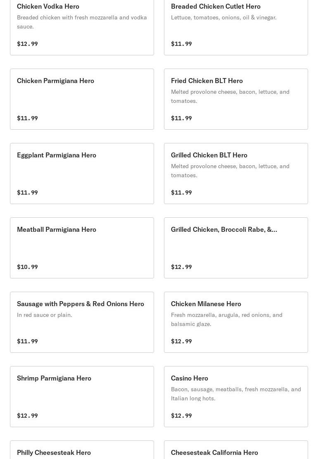Select the Shrimp Parmigiana Hero item

point(82,397)
